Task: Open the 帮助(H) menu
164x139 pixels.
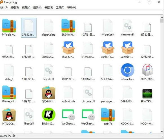Action: pyautogui.click(x=72, y=8)
